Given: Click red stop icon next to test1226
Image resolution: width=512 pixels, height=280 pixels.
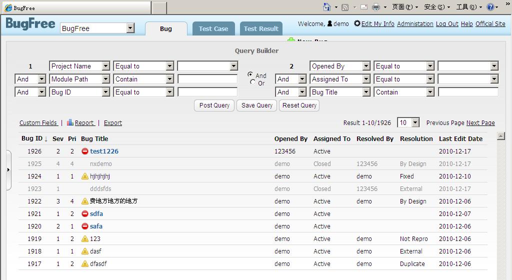Looking at the screenshot, I should point(85,151).
